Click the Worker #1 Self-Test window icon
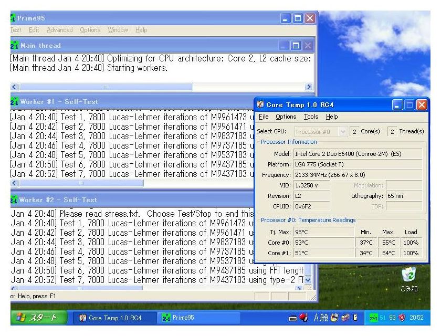 tap(14, 101)
